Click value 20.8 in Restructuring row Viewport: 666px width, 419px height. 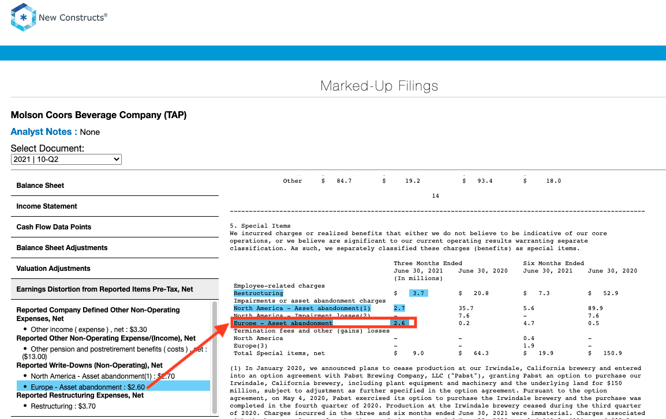point(481,293)
